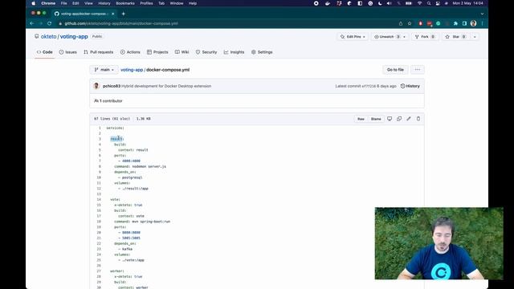Open the Security tab

(206, 52)
